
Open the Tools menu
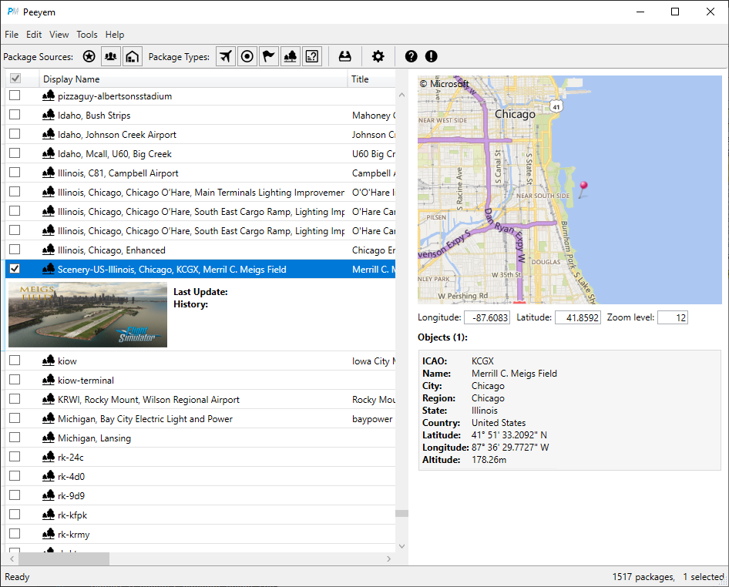87,35
